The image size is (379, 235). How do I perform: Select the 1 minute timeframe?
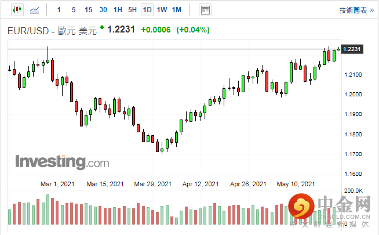point(59,10)
